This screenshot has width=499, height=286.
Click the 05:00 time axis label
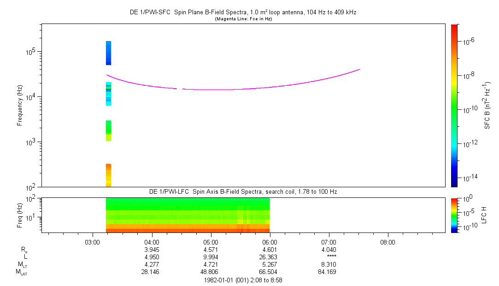[x=211, y=242]
